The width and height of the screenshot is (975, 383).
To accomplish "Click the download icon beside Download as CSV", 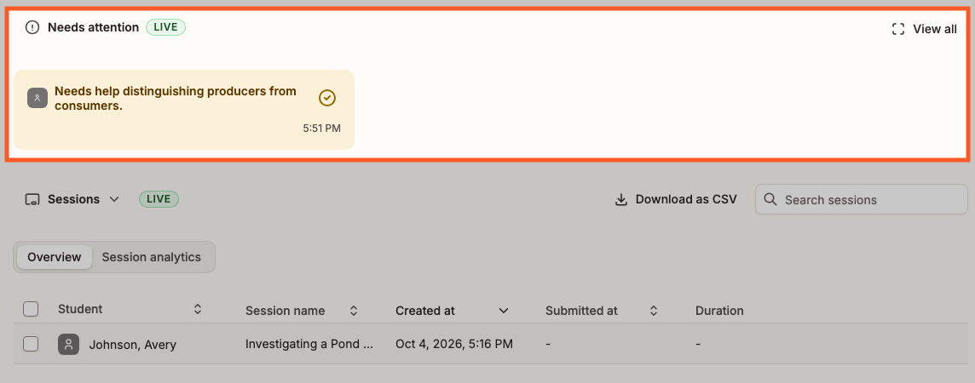I will click(x=620, y=199).
